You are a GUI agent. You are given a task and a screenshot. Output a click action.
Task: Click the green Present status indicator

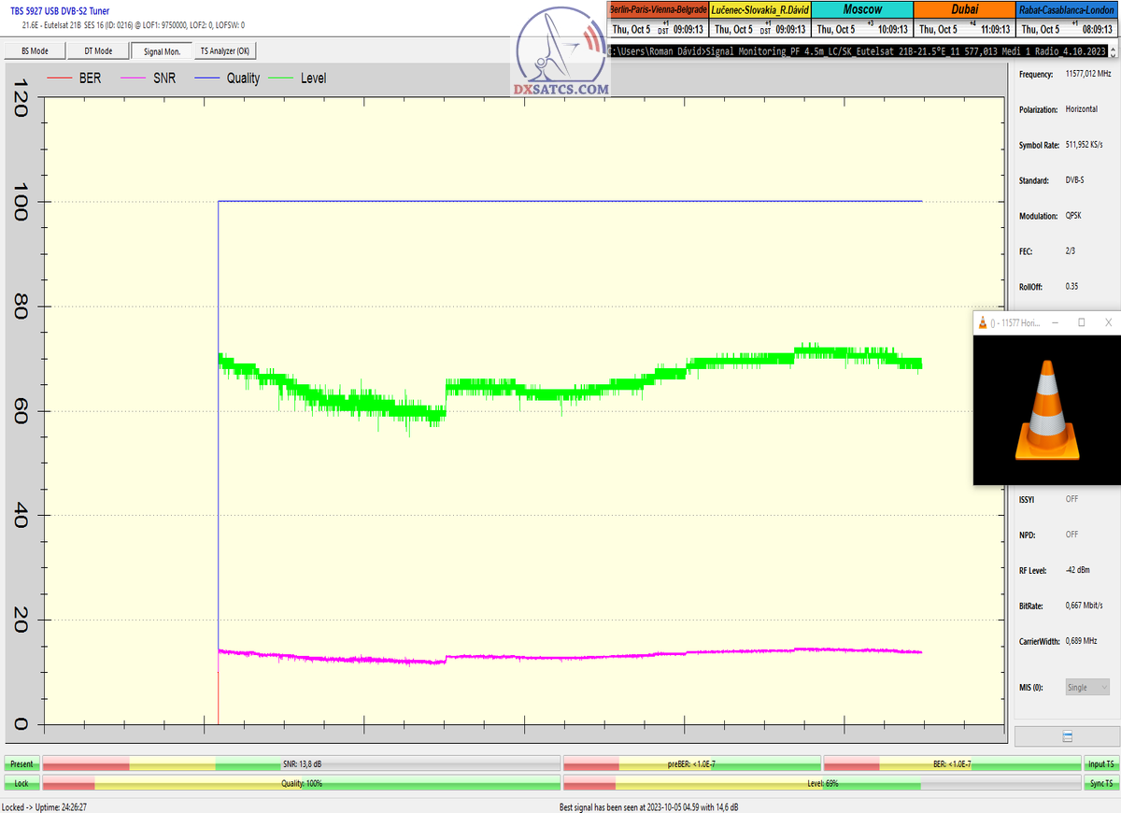[x=21, y=763]
